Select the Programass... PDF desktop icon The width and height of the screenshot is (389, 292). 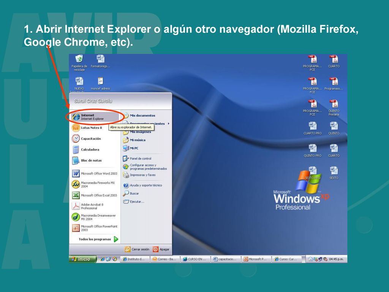[x=334, y=84]
